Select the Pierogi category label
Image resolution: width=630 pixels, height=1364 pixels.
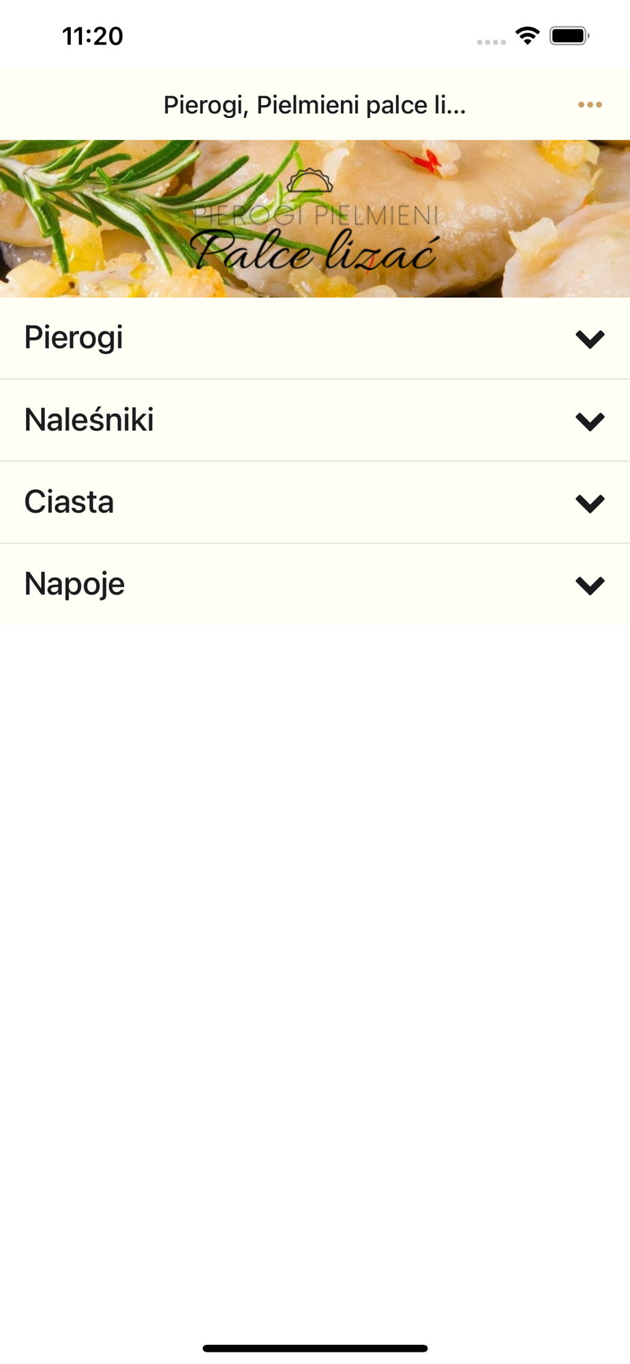pyautogui.click(x=74, y=338)
